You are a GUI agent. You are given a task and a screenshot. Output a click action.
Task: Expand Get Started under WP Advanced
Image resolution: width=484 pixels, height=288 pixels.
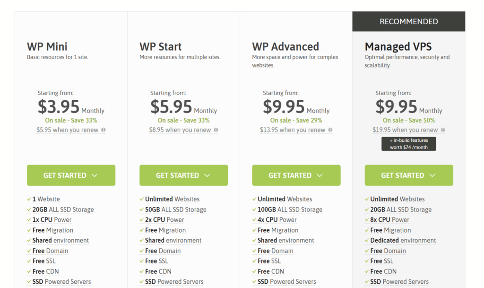(296, 175)
